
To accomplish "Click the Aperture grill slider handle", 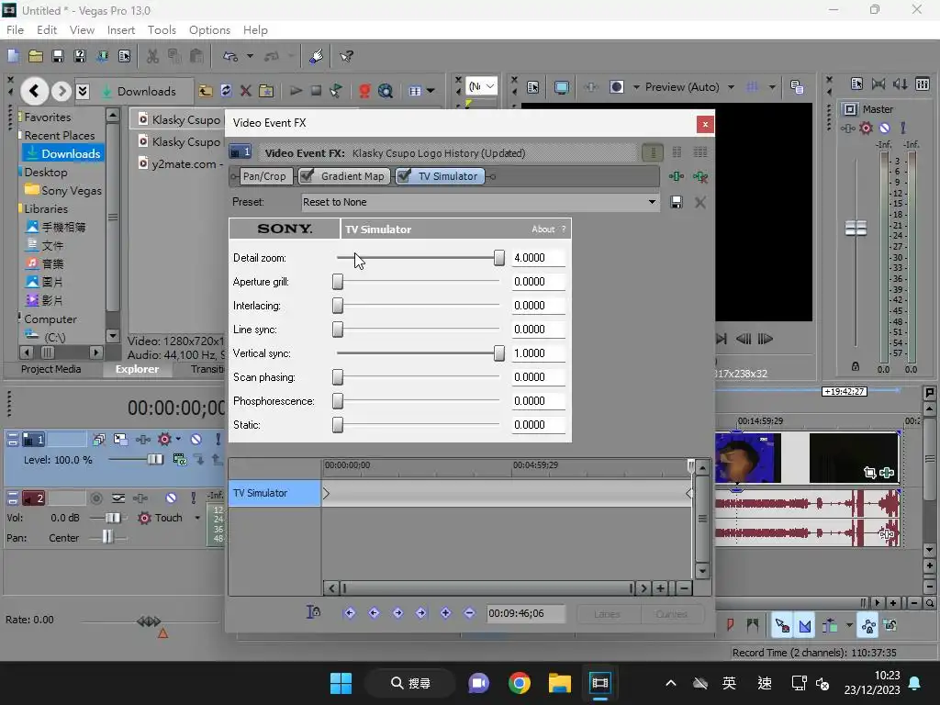I will [338, 282].
